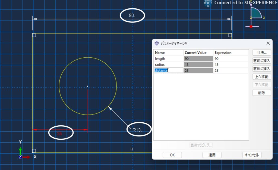Click the H constraint marker on bottom edge

(x=132, y=149)
